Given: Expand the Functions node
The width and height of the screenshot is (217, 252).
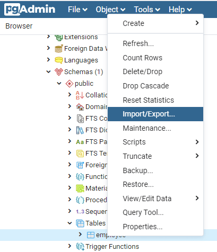Looking at the screenshot, I should point(70,176).
